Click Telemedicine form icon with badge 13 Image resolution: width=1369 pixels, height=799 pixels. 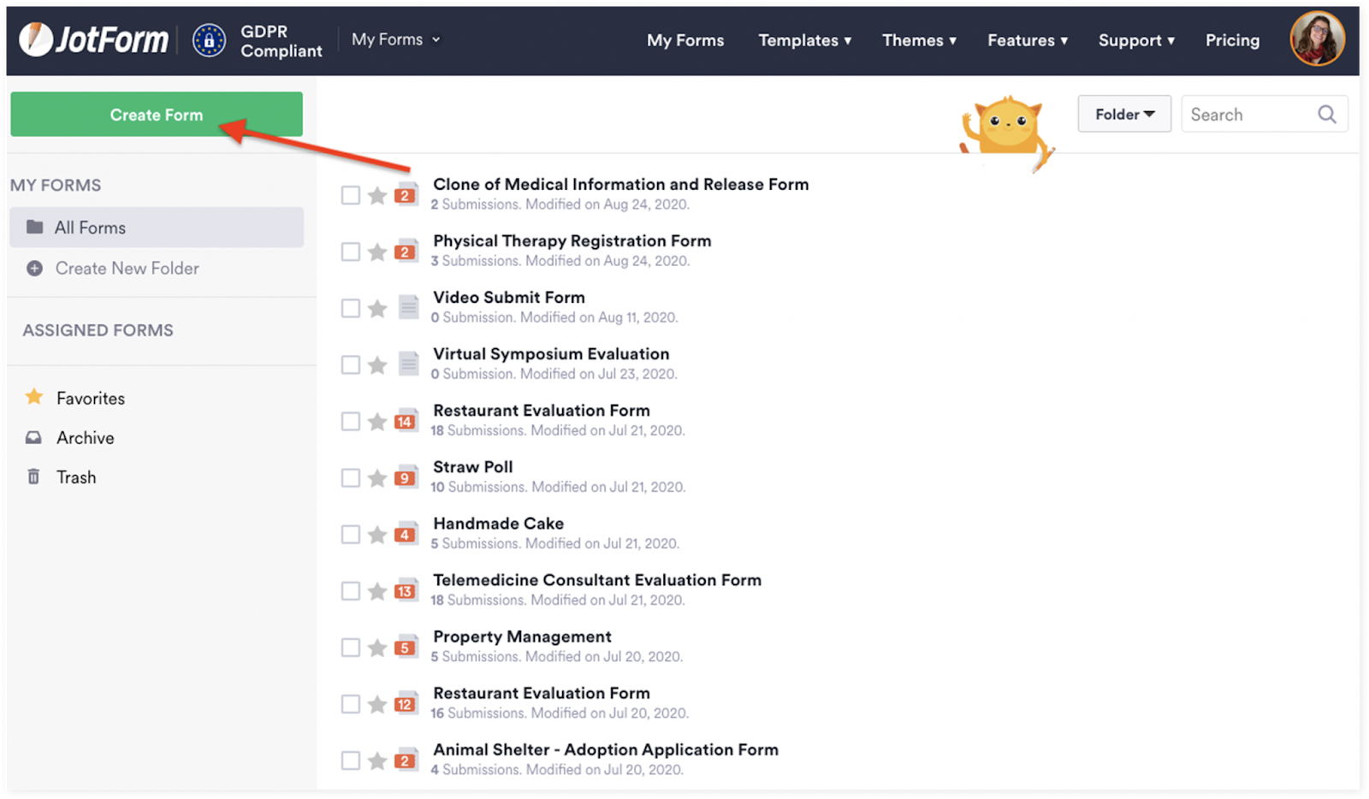click(x=406, y=589)
